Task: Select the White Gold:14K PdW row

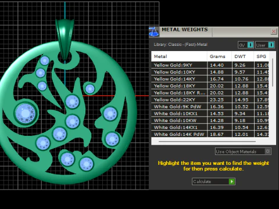Action: 210,134
